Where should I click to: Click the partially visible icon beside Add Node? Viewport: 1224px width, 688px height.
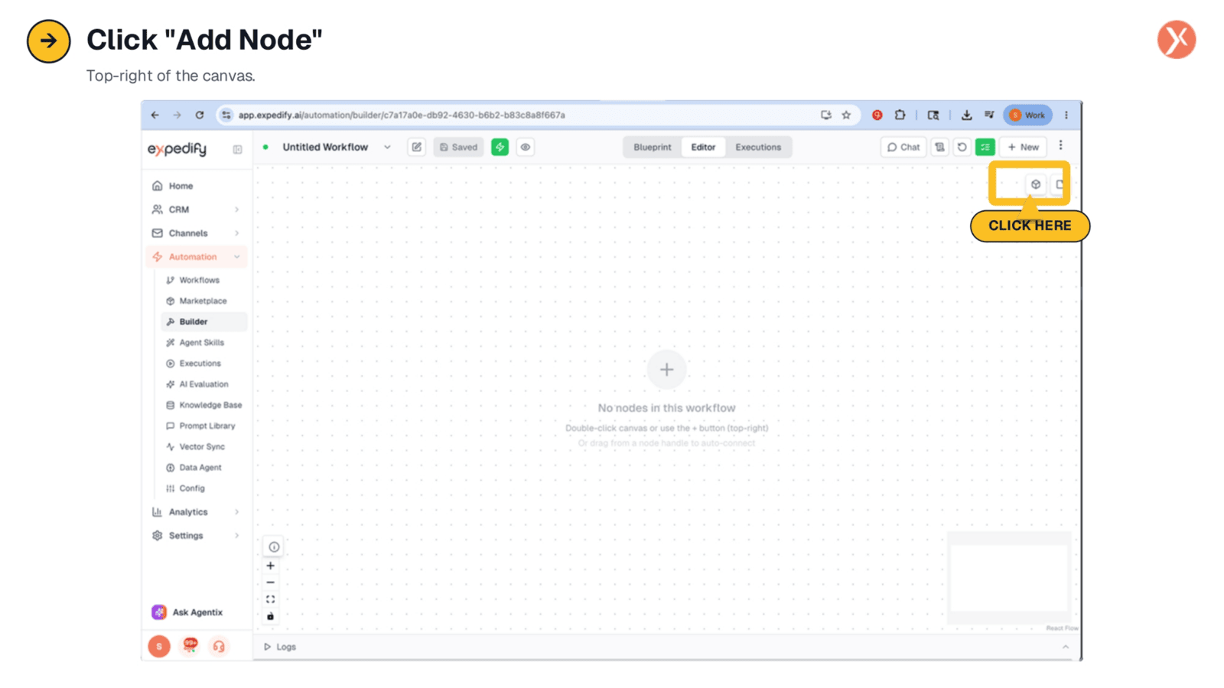coord(1060,184)
